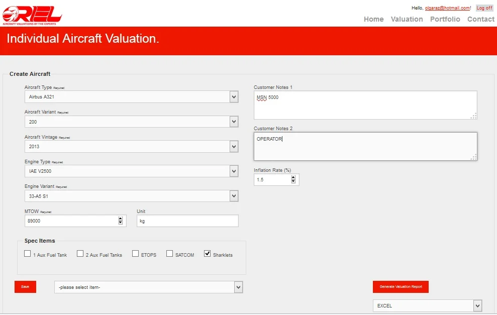Viewport: 497px width, 315px height.
Task: Click the Customer Notes 1 resize handle
Action: point(473,116)
